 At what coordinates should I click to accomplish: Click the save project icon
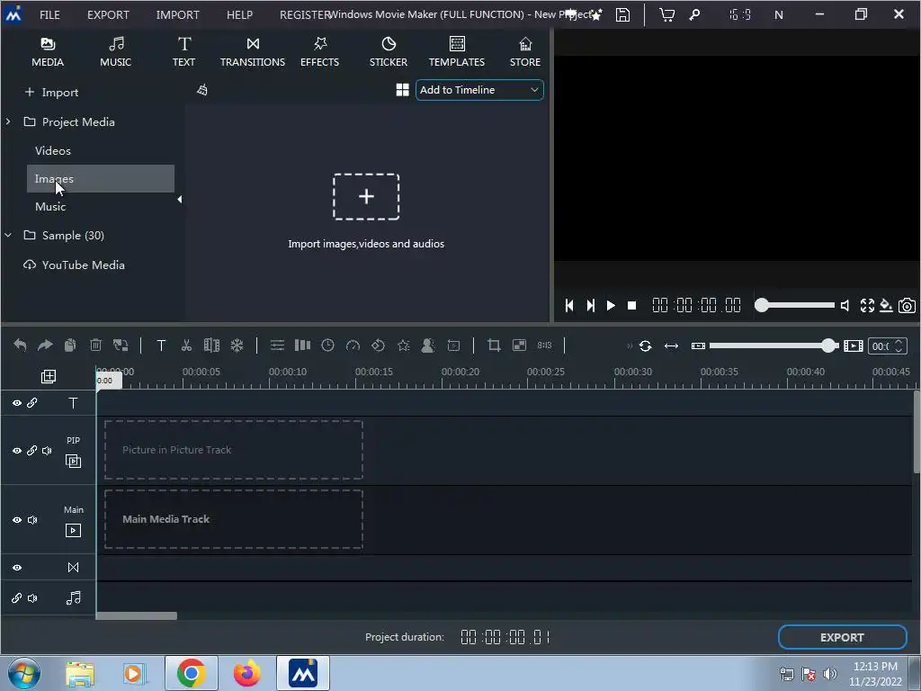622,14
